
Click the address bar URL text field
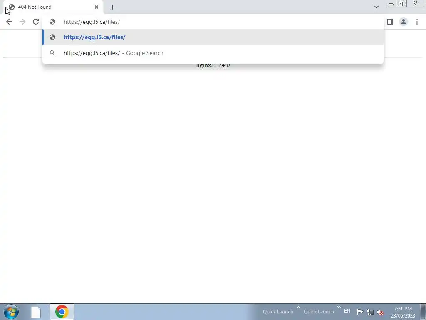213,22
